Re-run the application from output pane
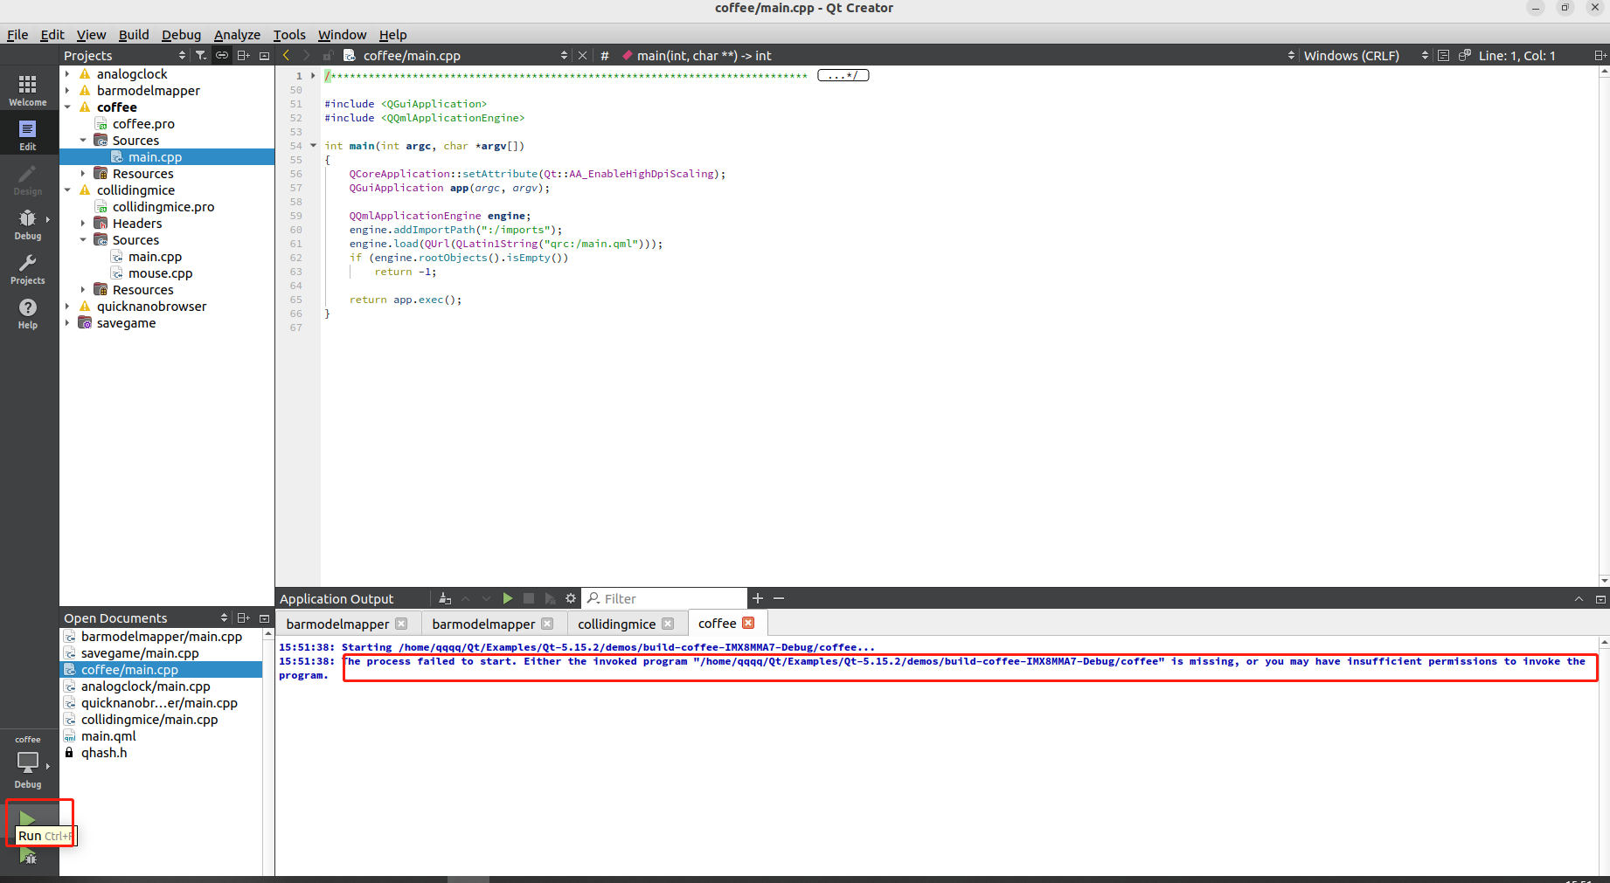 point(507,598)
